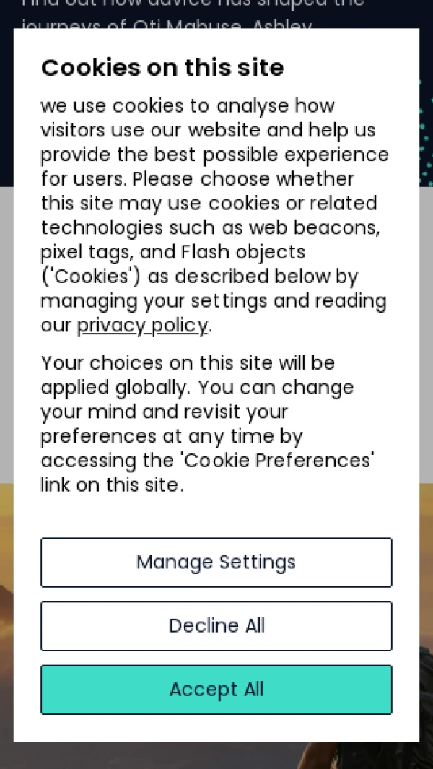Viewport: 433px width, 769px height.
Task: Follow the privacy policy link
Action: tap(142, 326)
